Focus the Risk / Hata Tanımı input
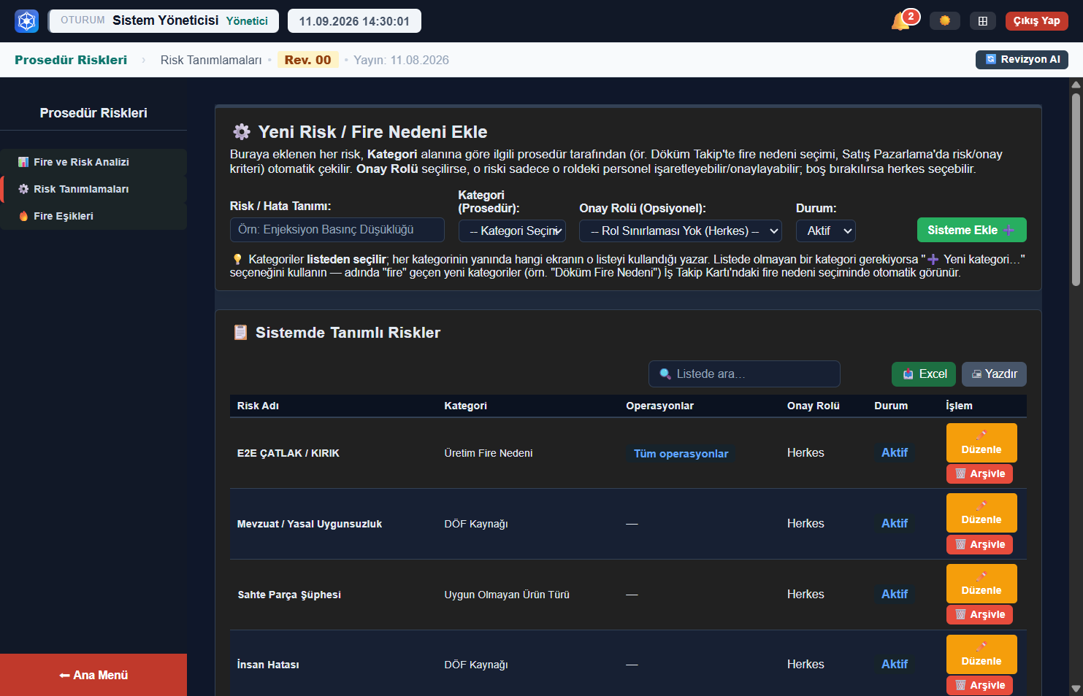 click(337, 230)
